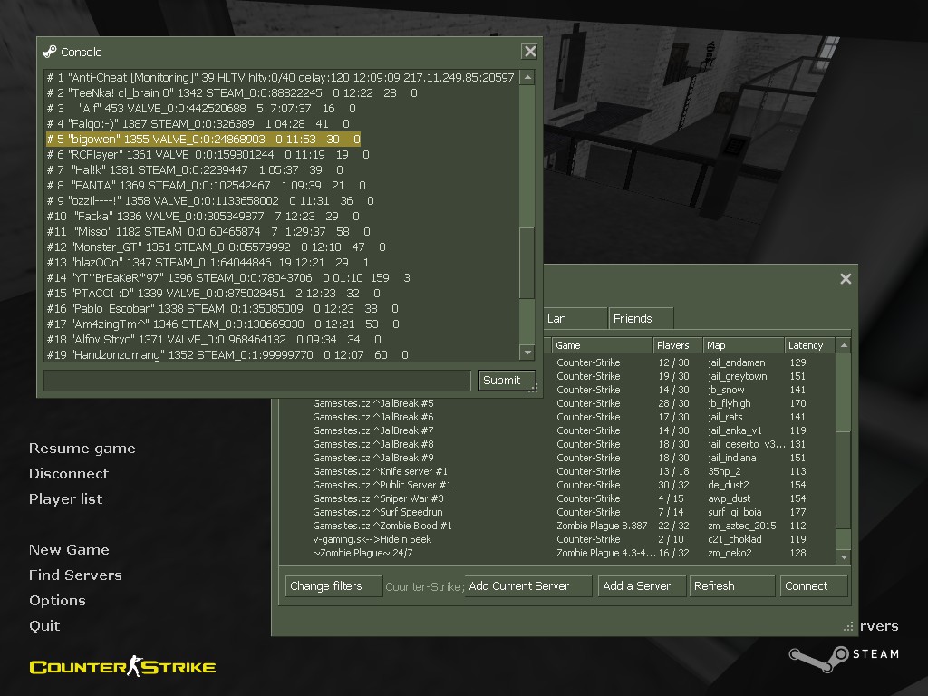Screen dimensions: 928x696
Task: Sort servers by Map column
Action: 743,345
